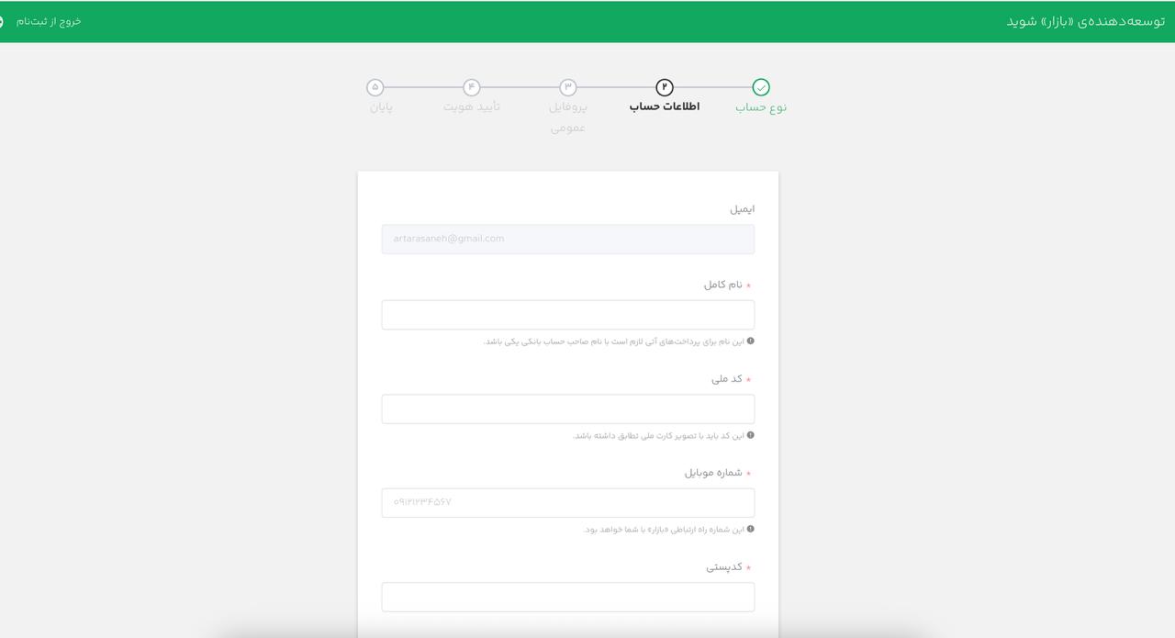The width and height of the screenshot is (1175, 638).
Task: Click the «تأیید هویت» step label
Action: (x=472, y=106)
